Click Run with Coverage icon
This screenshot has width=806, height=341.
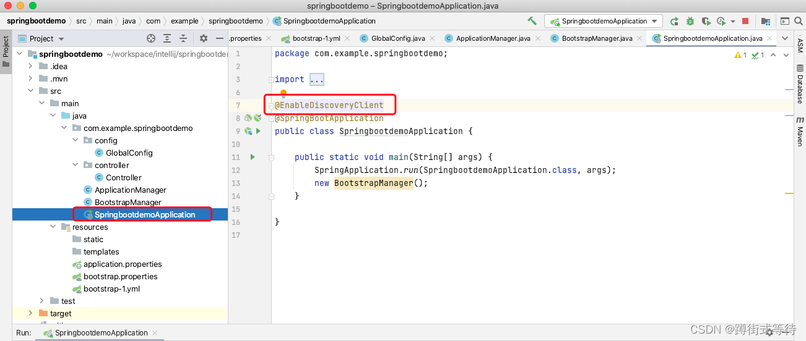tap(706, 21)
